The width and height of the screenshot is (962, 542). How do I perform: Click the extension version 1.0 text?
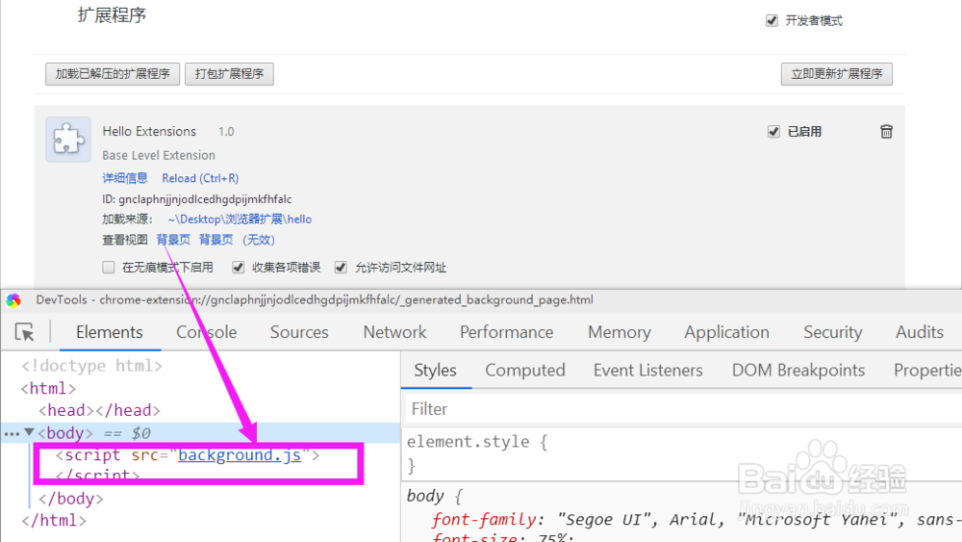tap(226, 131)
